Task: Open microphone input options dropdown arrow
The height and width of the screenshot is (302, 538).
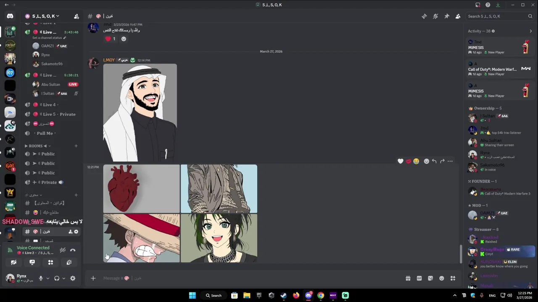Action: point(47,278)
